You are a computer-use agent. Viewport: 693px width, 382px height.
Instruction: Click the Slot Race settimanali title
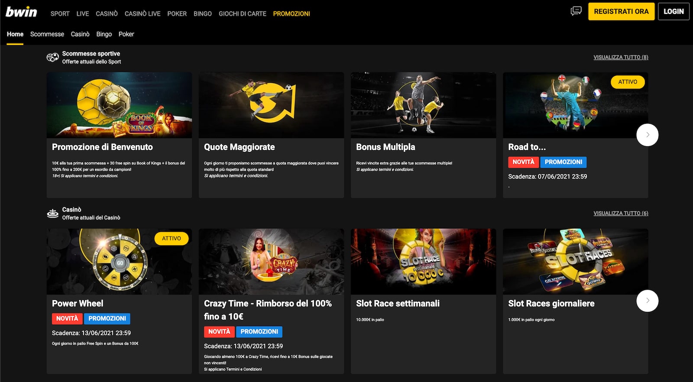[x=398, y=304]
